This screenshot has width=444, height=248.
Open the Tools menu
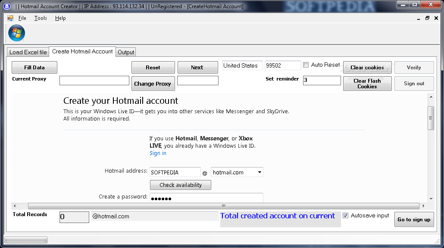pyautogui.click(x=41, y=18)
